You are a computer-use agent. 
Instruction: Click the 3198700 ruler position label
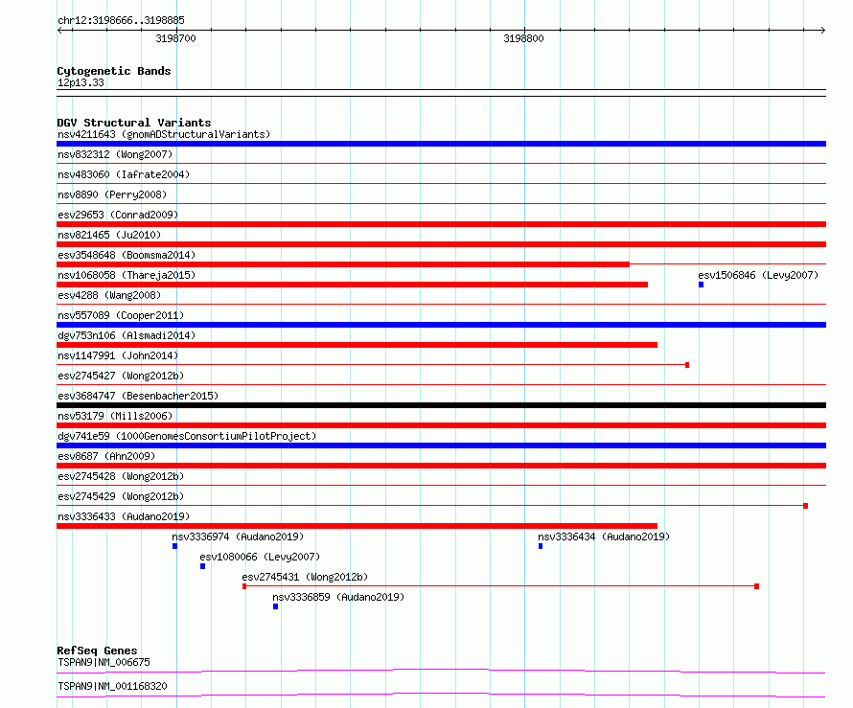tap(175, 38)
